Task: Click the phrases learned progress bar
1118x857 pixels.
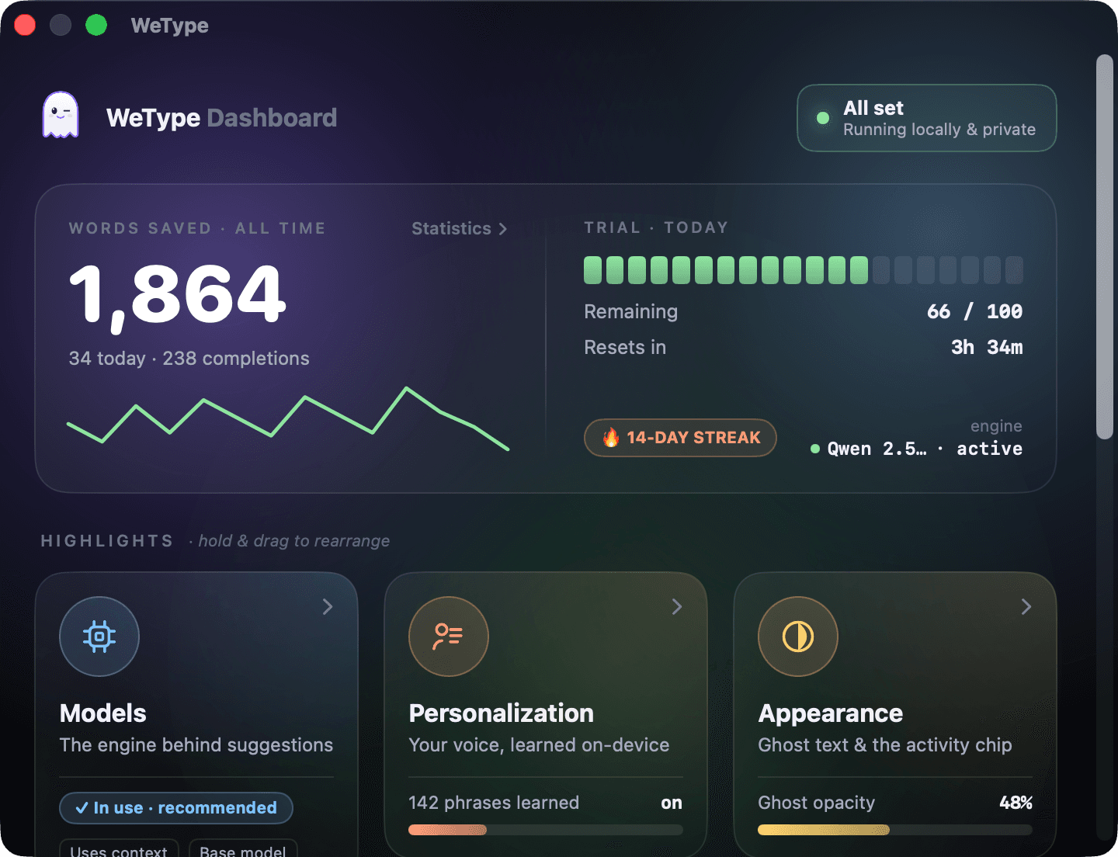Action: pos(546,830)
